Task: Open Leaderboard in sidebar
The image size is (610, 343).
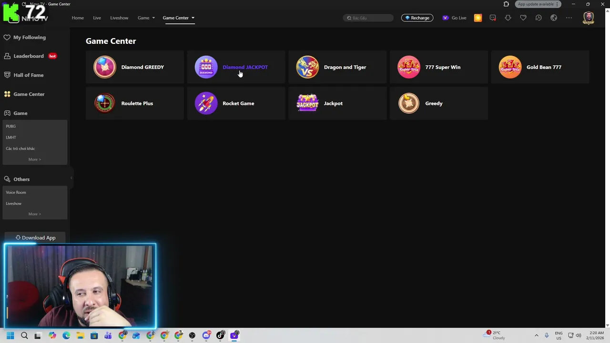Action: (30, 56)
